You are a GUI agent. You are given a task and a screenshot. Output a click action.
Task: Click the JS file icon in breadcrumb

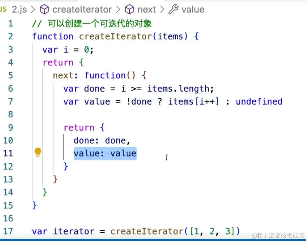coord(3,9)
